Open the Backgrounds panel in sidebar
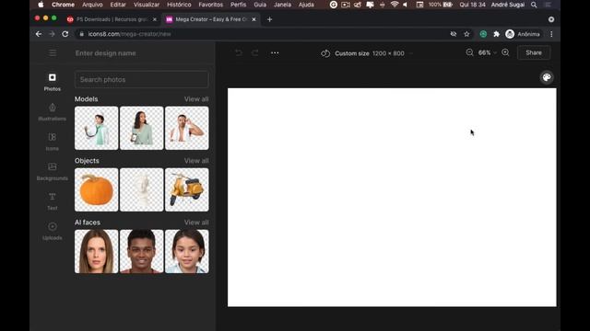This screenshot has width=590, height=331. coord(52,171)
